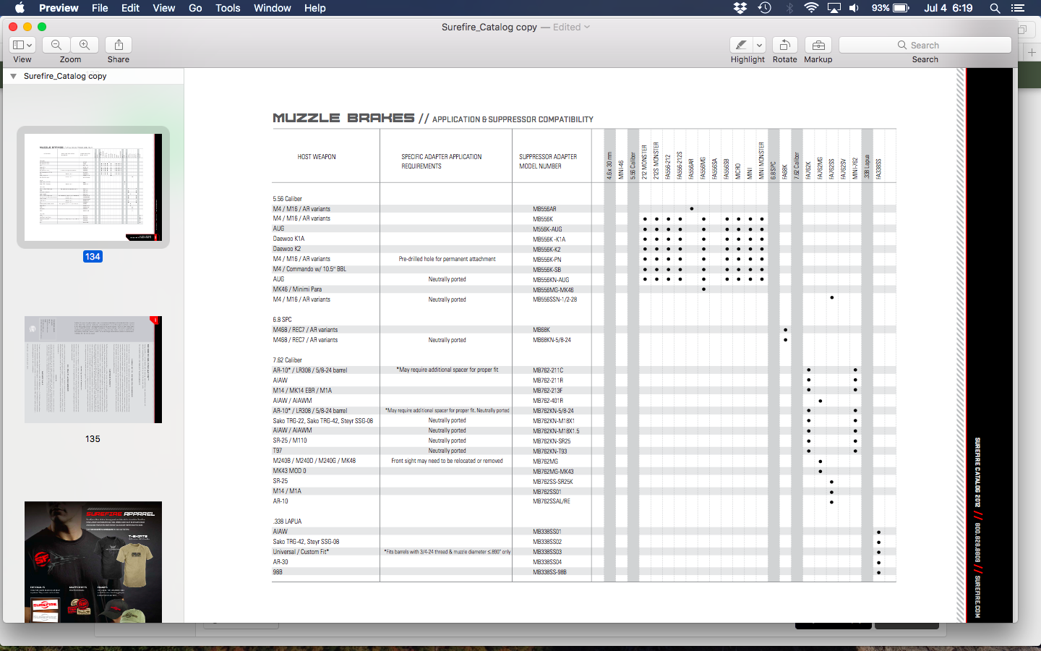1041x651 pixels.
Task: Click the Surefire_Catalog copy window title
Action: [489, 27]
